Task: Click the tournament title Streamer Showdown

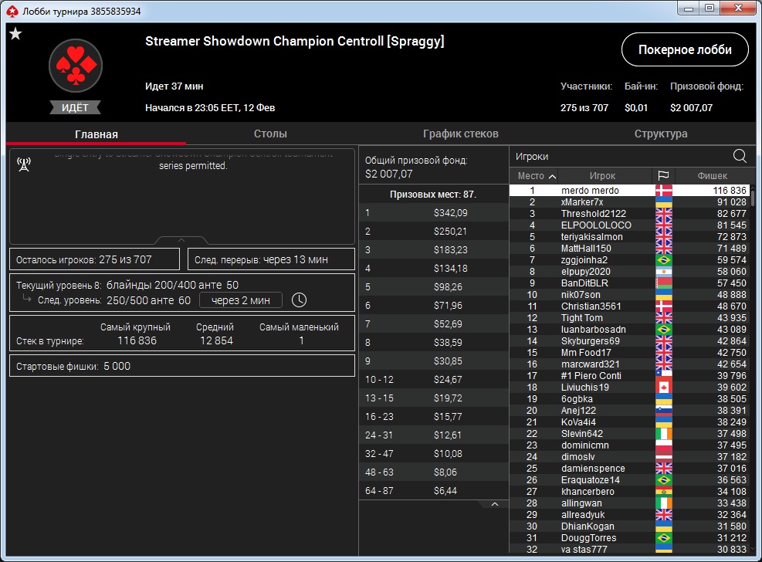Action: 294,41
